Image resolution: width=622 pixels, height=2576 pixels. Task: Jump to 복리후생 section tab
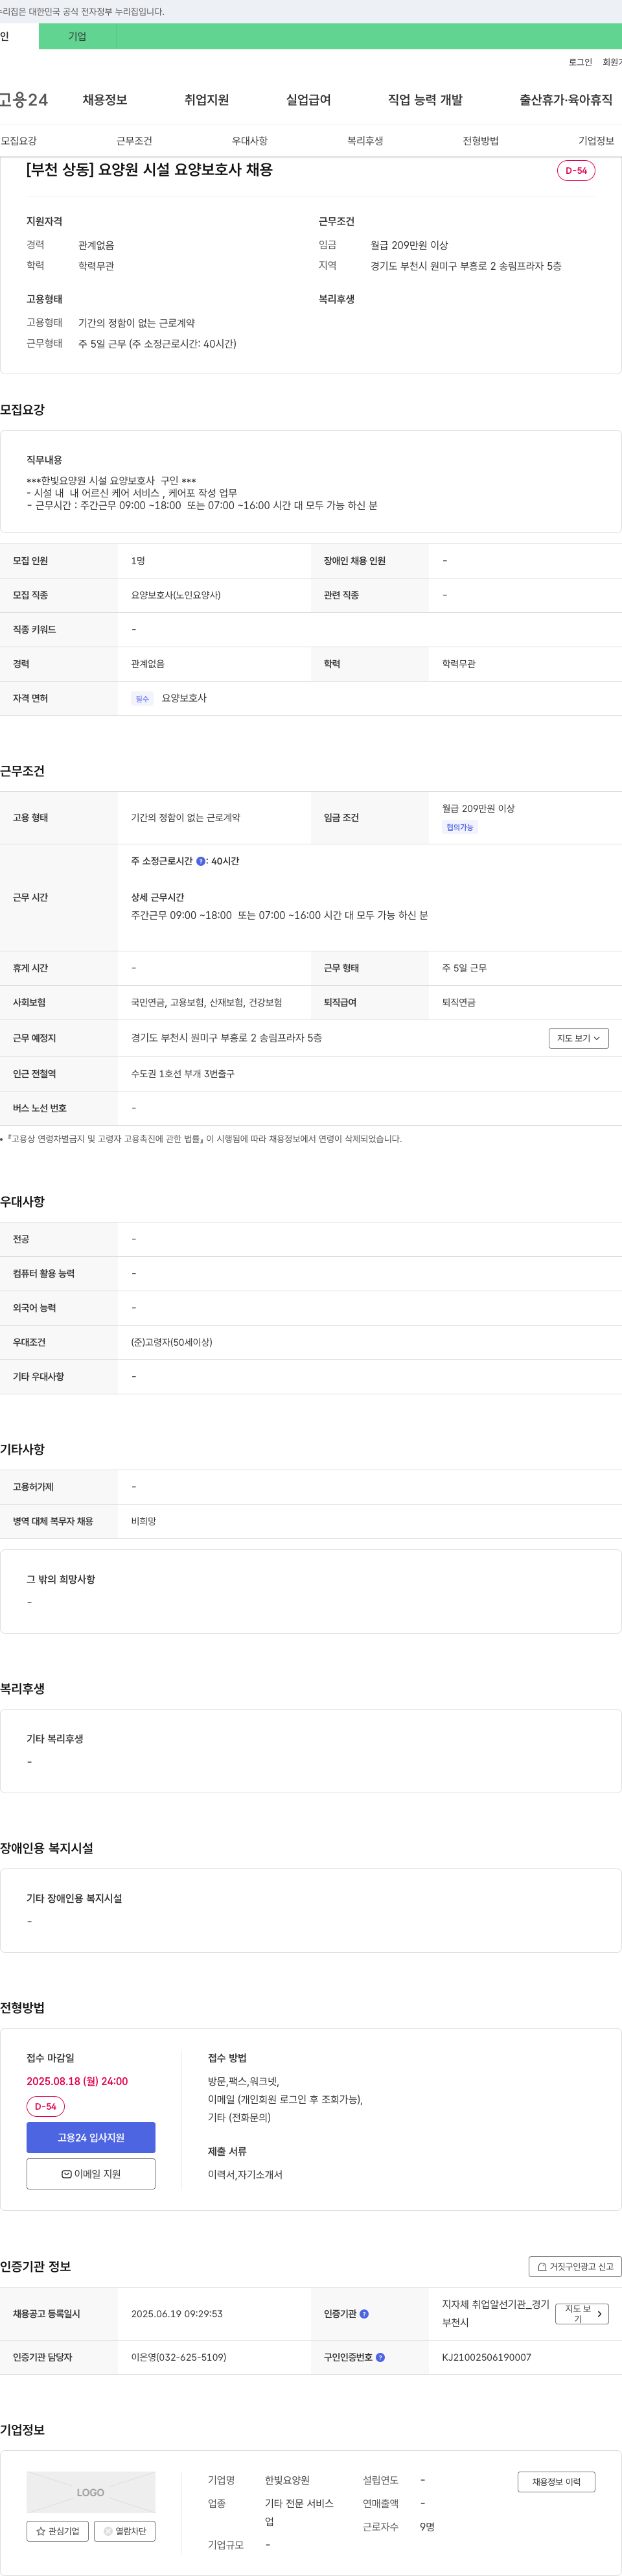(x=365, y=141)
